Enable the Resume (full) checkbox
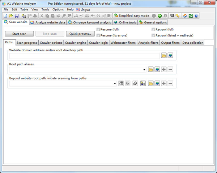217x173 pixels. point(98,29)
